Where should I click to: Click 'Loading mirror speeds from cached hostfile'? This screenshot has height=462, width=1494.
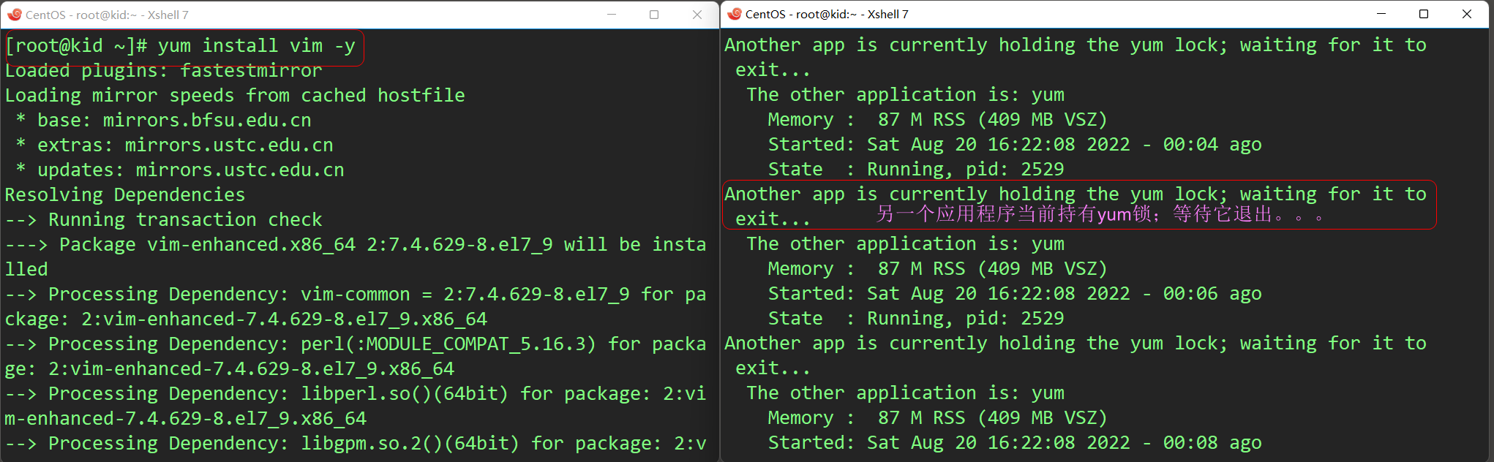pyautogui.click(x=235, y=96)
